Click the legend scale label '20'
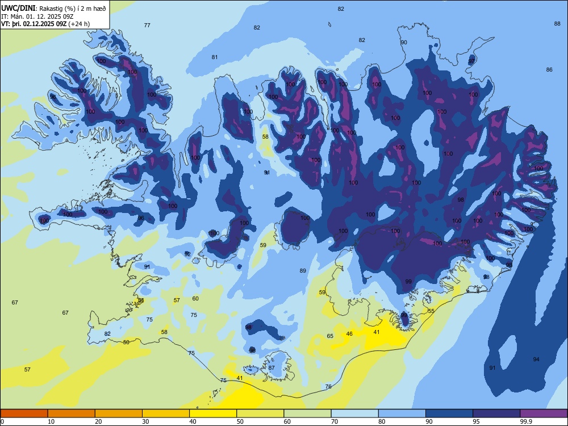The height and width of the screenshot is (426, 568). 98,421
